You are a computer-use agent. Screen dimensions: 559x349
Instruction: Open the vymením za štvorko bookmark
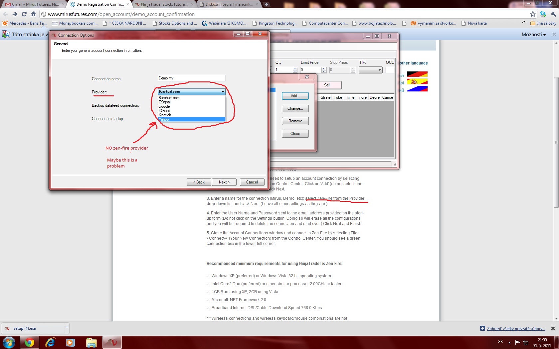tap(434, 23)
